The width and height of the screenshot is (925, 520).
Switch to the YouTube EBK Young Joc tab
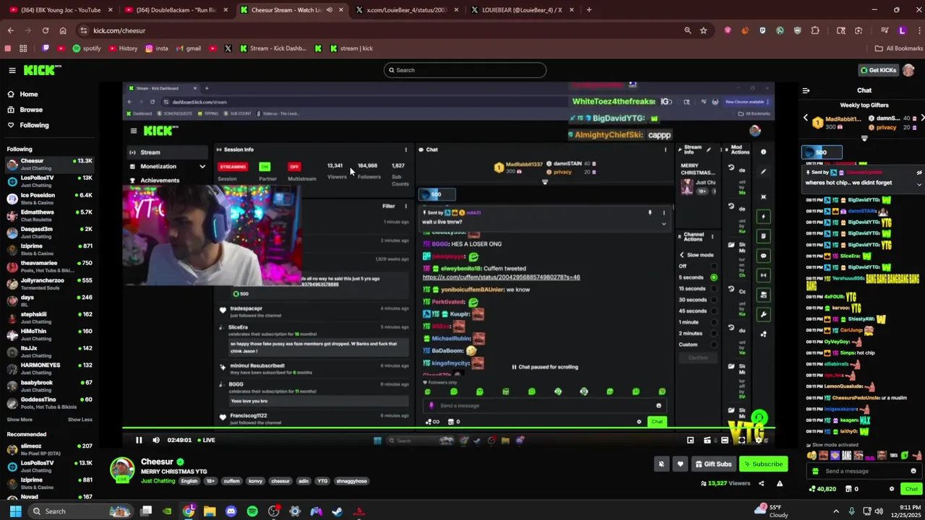61,10
